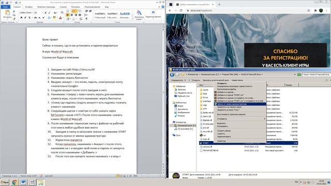This screenshot has width=331, height=186.
Task: Expand the Explorer address history dropdown
Action: tap(295, 74)
